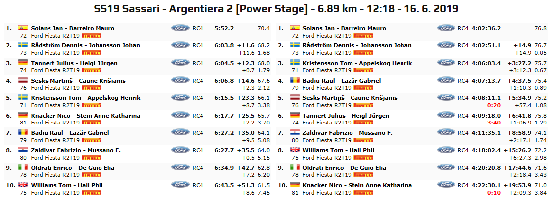Click Latvian flag in the 6:06.8 time row
The height and width of the screenshot is (207, 553).
[23, 81]
